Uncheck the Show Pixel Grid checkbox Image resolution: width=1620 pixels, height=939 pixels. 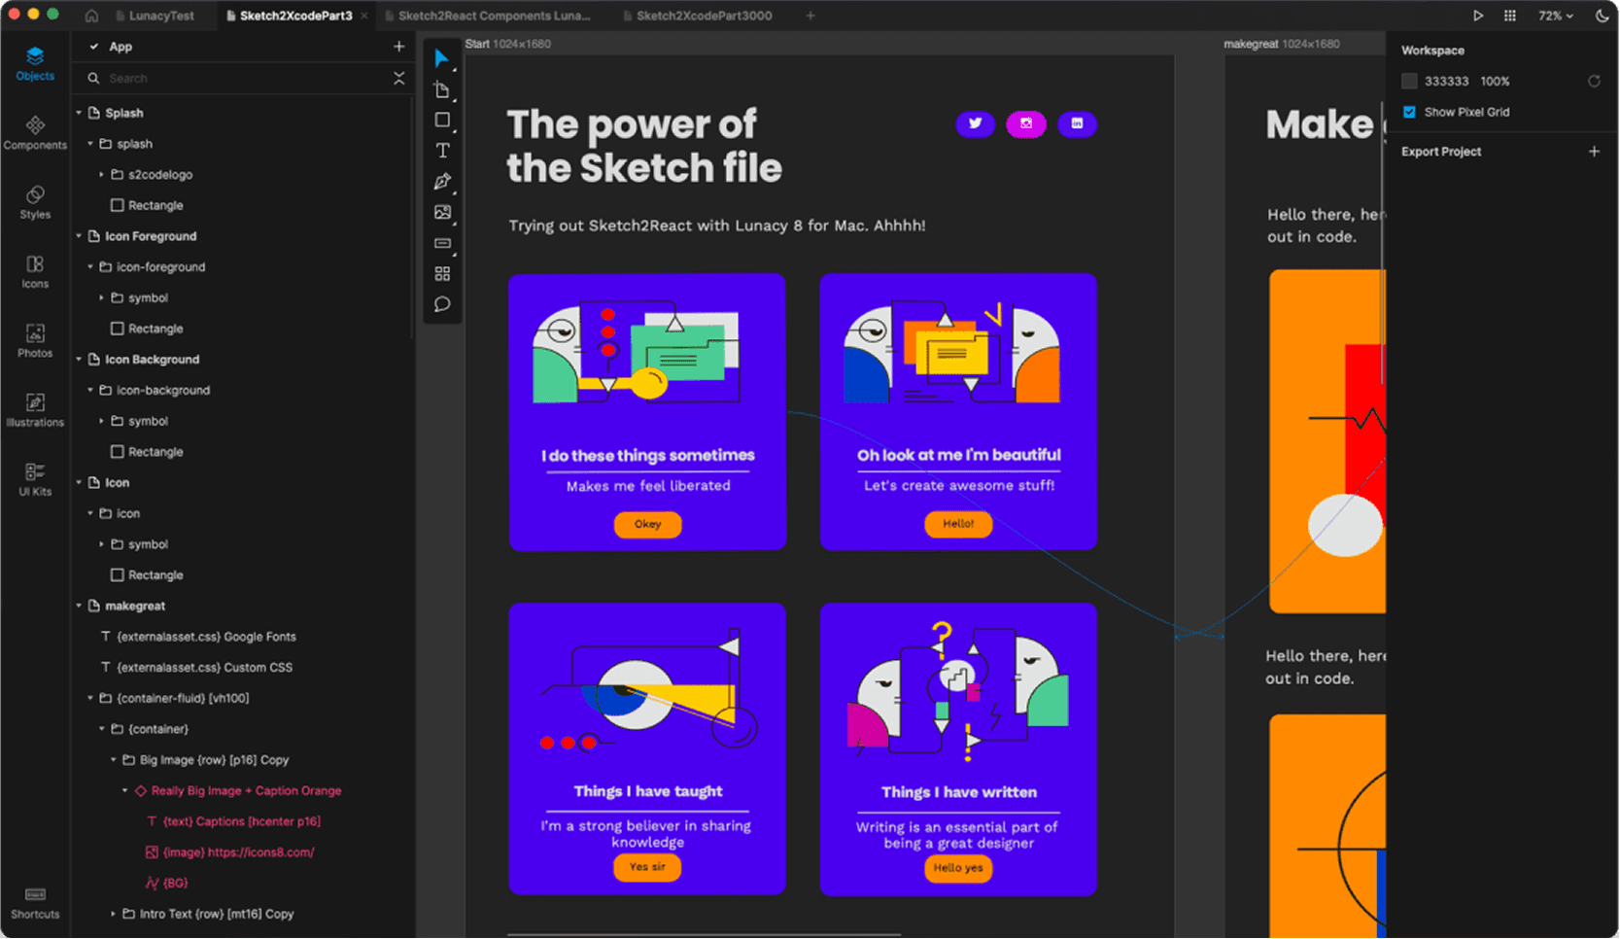[1409, 112]
